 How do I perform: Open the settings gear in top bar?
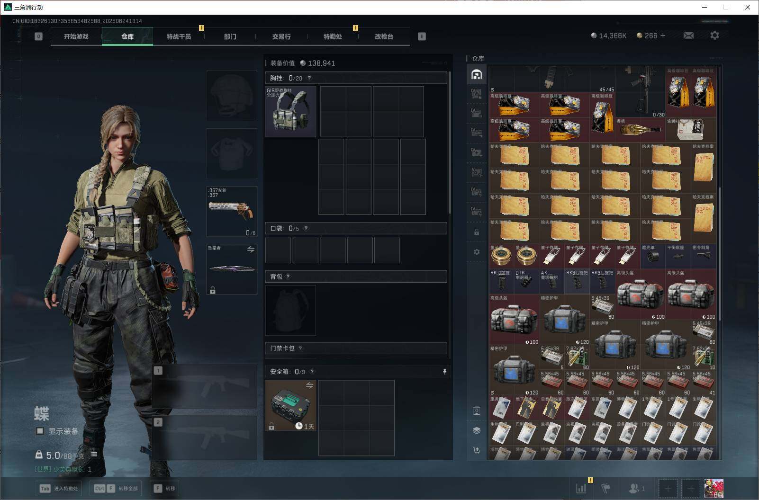click(714, 36)
